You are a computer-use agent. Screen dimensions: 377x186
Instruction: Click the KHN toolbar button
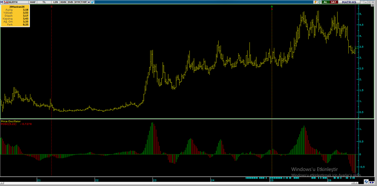[x=63, y=2]
